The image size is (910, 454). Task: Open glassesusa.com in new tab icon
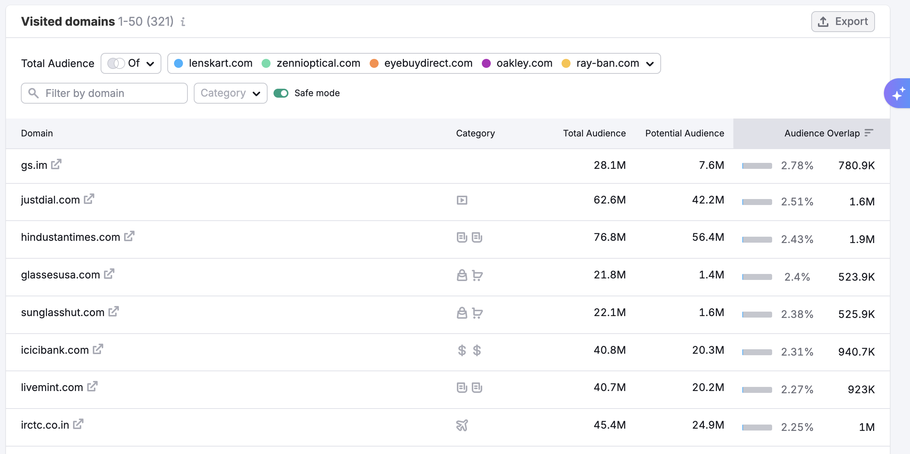tap(109, 274)
